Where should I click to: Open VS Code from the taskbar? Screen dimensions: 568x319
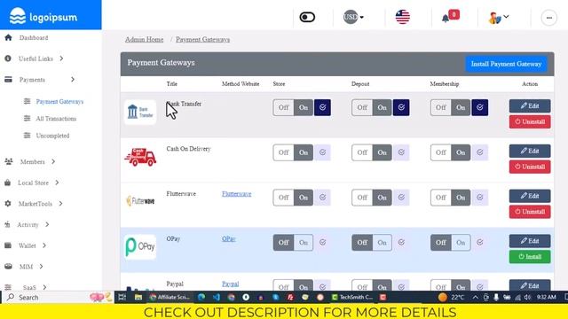coord(217,297)
